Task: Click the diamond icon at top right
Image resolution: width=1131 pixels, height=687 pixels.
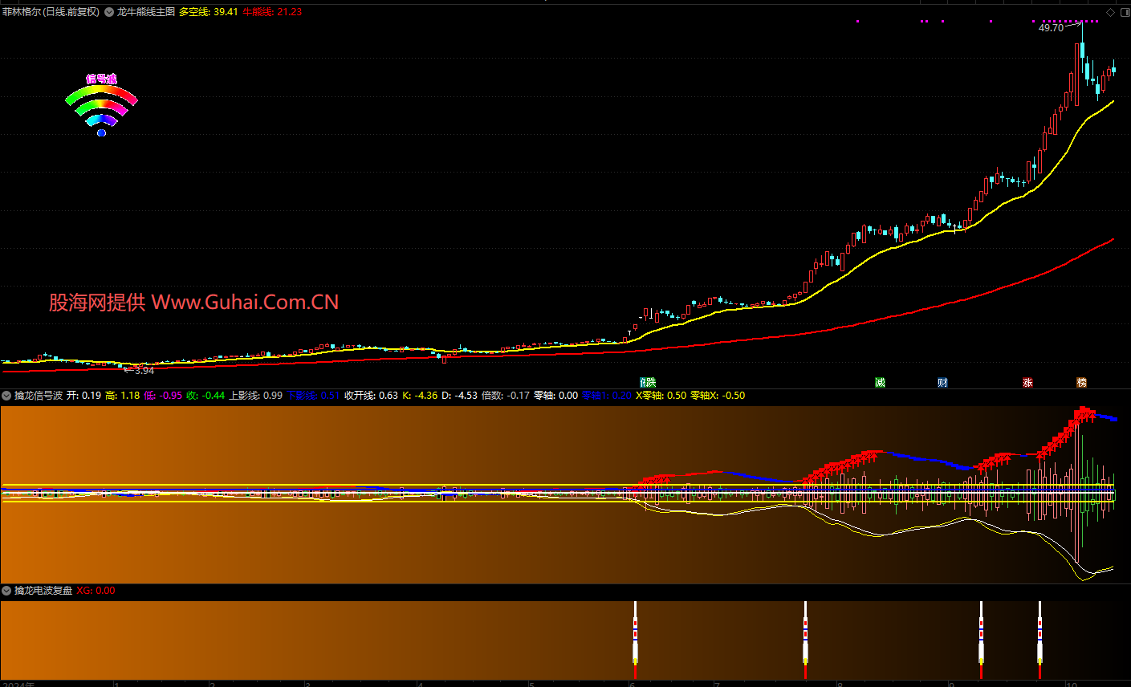Action: [x=1110, y=12]
